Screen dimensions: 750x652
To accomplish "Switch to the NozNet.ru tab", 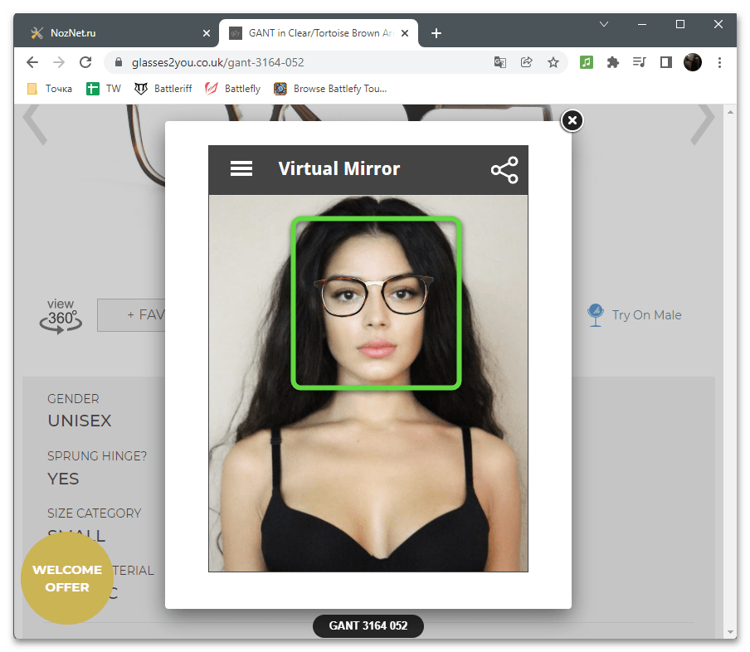I will [116, 33].
